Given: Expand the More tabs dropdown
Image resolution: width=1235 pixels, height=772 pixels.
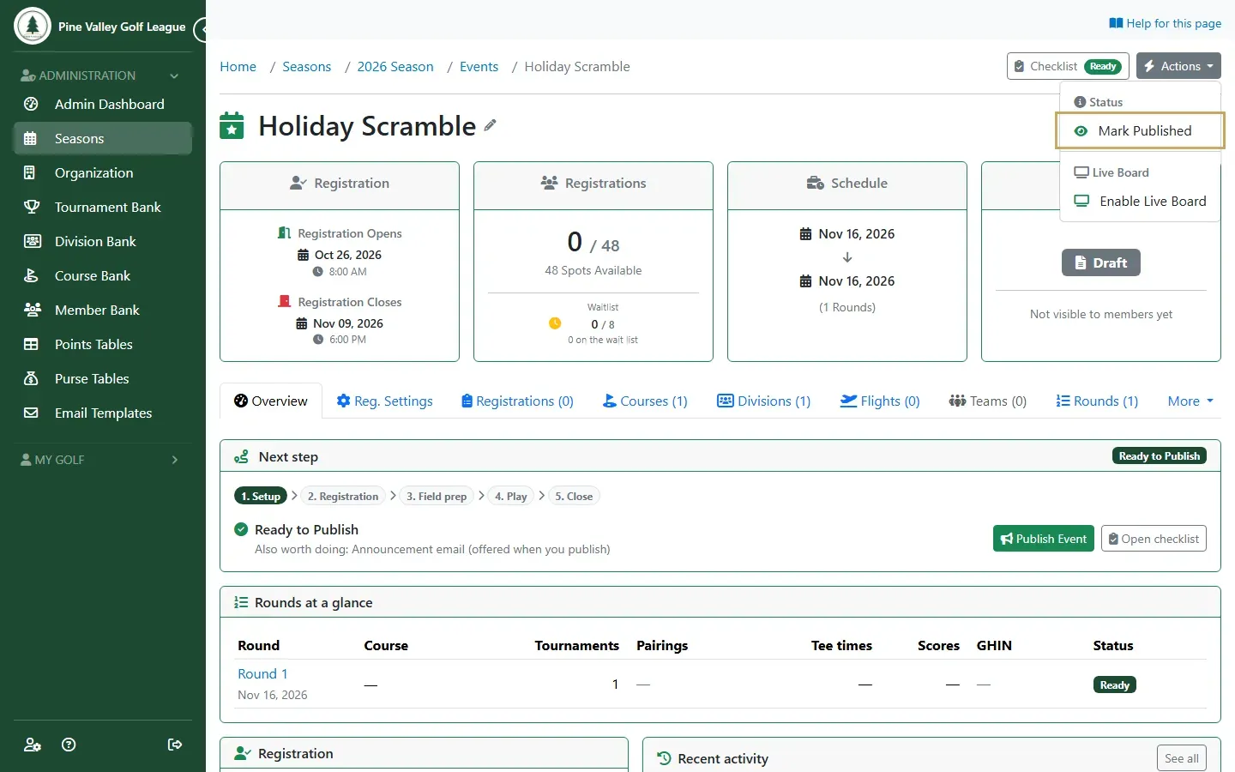Looking at the screenshot, I should tap(1190, 401).
